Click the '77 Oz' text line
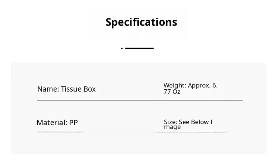277x161 pixels. tap(172, 92)
